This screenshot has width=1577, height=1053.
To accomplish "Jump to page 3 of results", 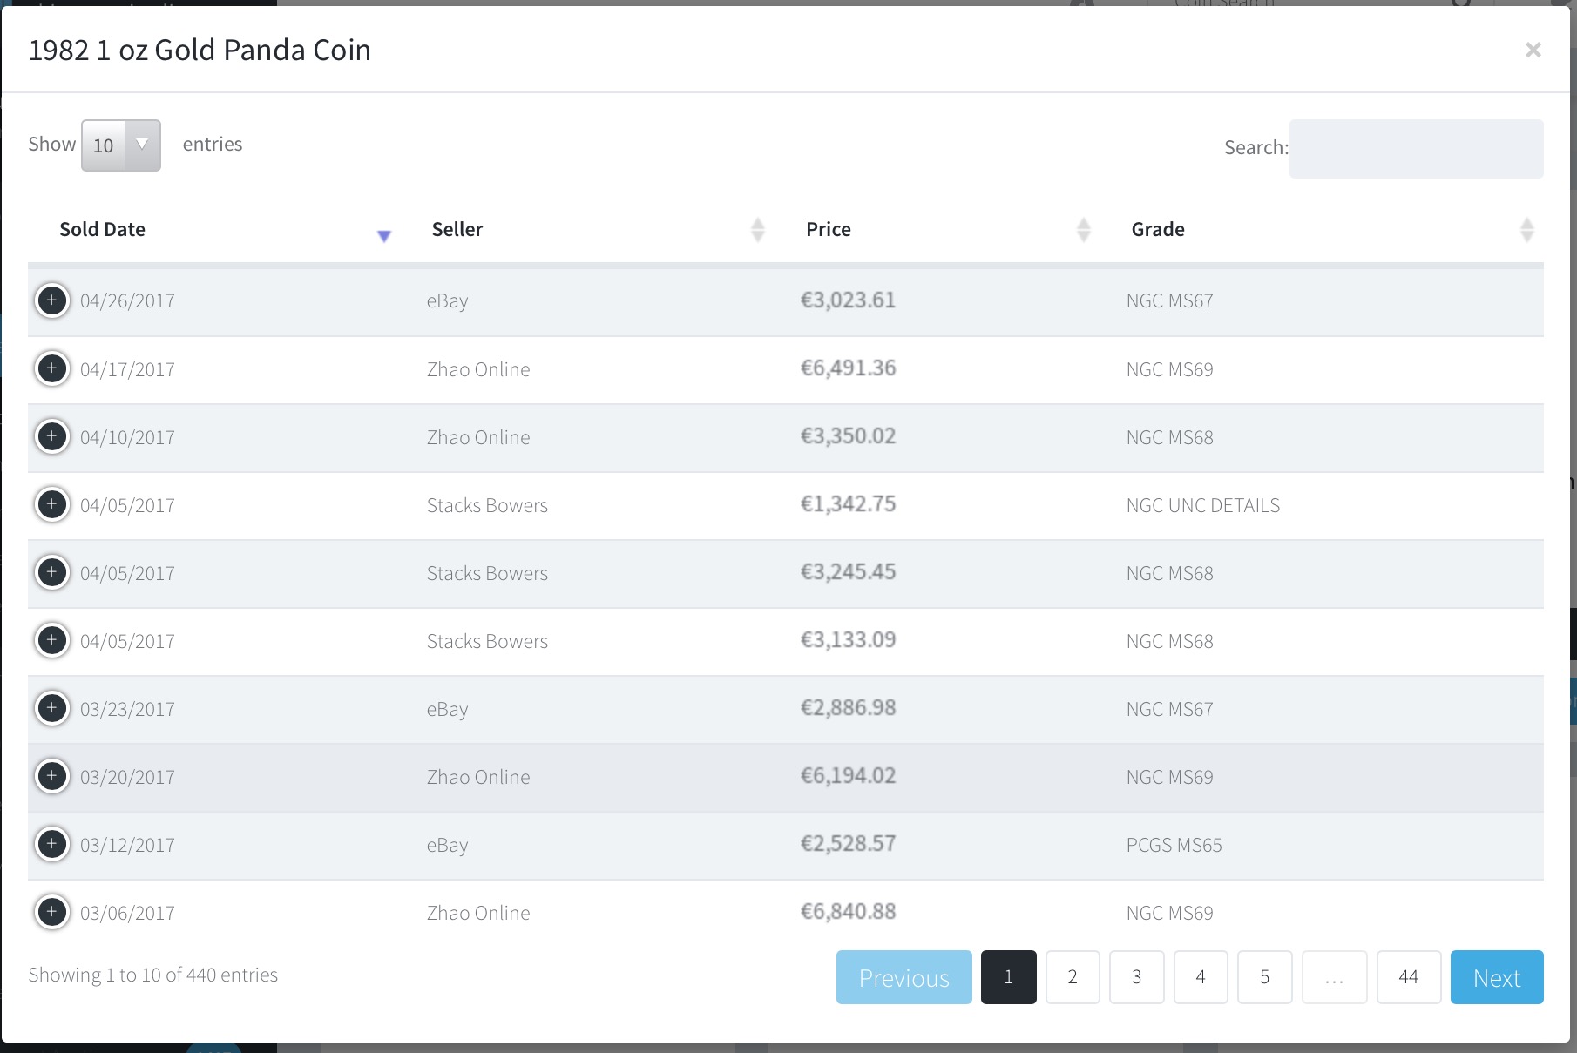I will 1137,977.
